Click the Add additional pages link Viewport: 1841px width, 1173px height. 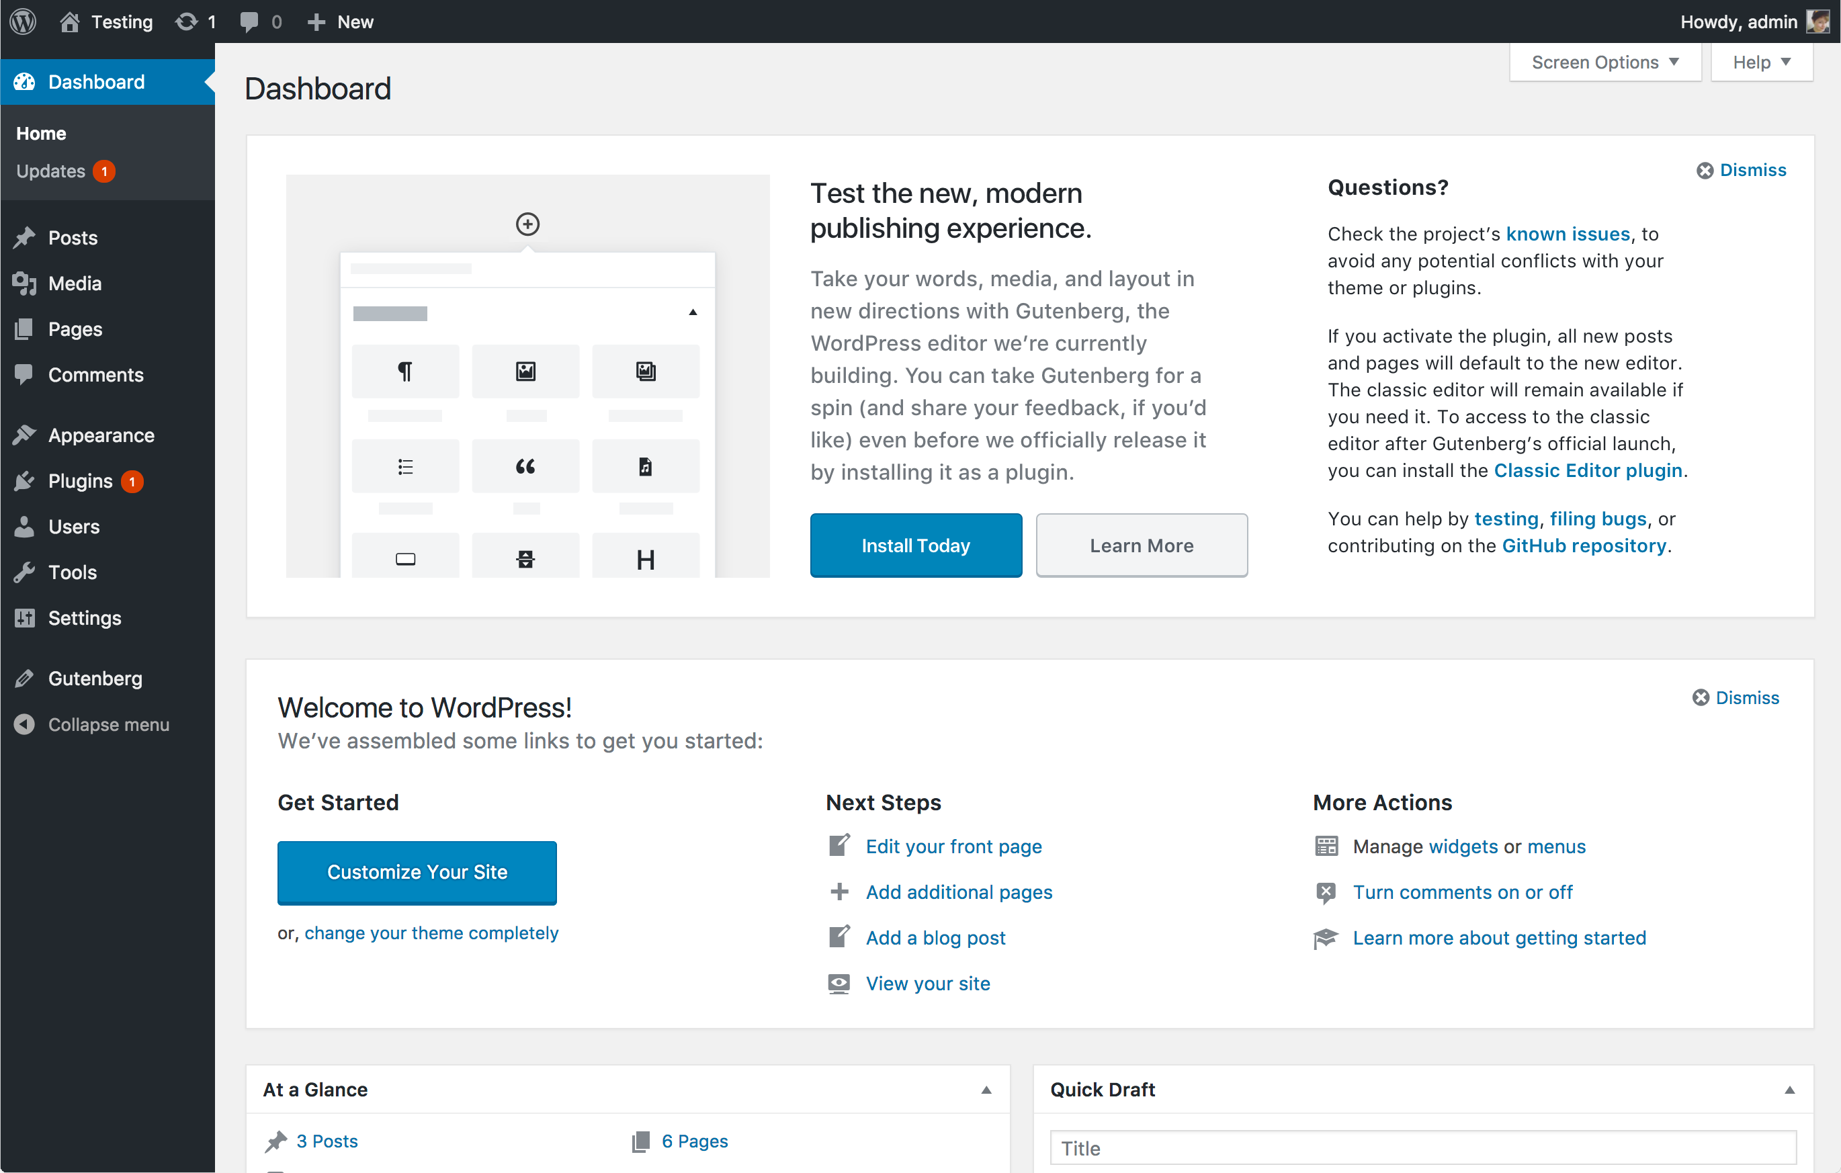click(959, 892)
